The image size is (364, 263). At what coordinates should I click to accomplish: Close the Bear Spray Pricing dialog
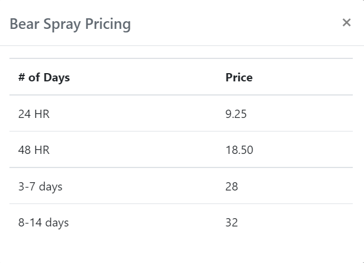point(346,22)
